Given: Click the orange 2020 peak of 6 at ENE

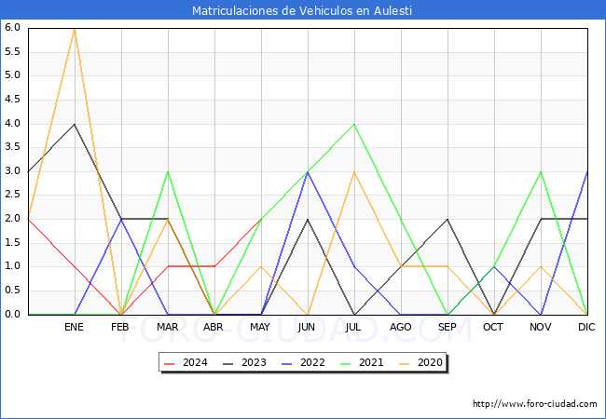Looking at the screenshot, I should (75, 29).
